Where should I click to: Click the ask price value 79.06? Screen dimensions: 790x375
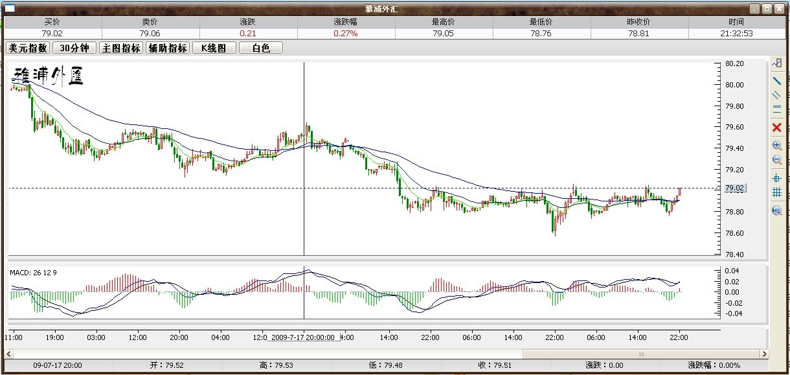[x=150, y=33]
